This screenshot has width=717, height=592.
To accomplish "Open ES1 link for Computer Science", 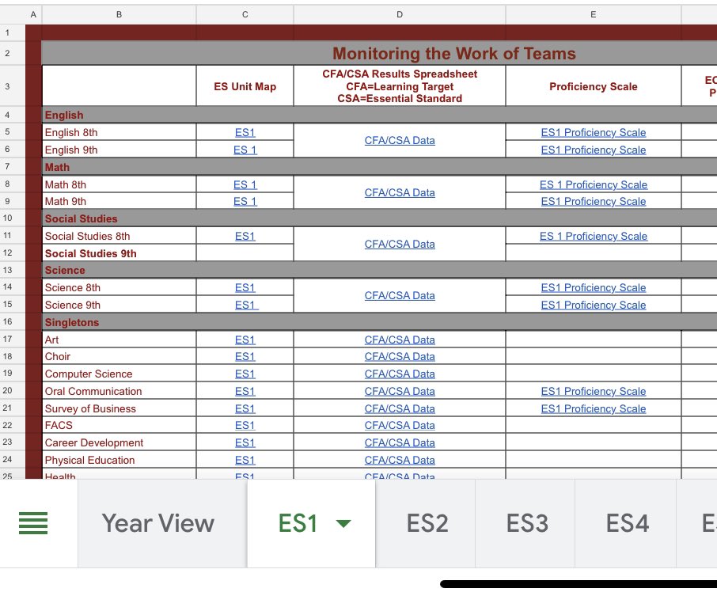I will [x=245, y=374].
